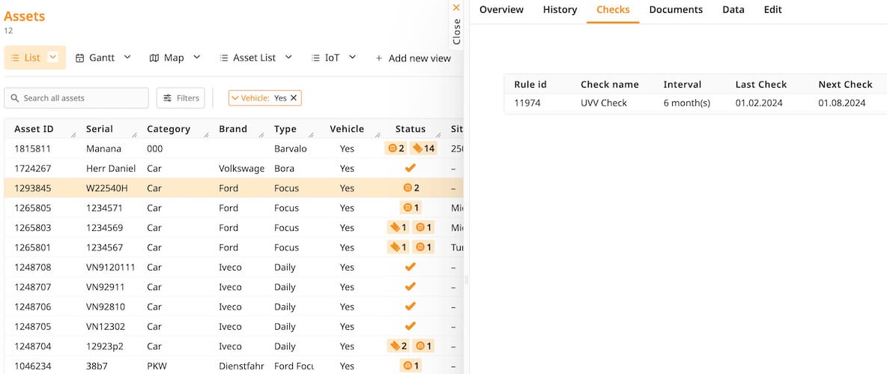Click the checkmark status for asset 1248707
The height and width of the screenshot is (374, 887).
point(411,287)
